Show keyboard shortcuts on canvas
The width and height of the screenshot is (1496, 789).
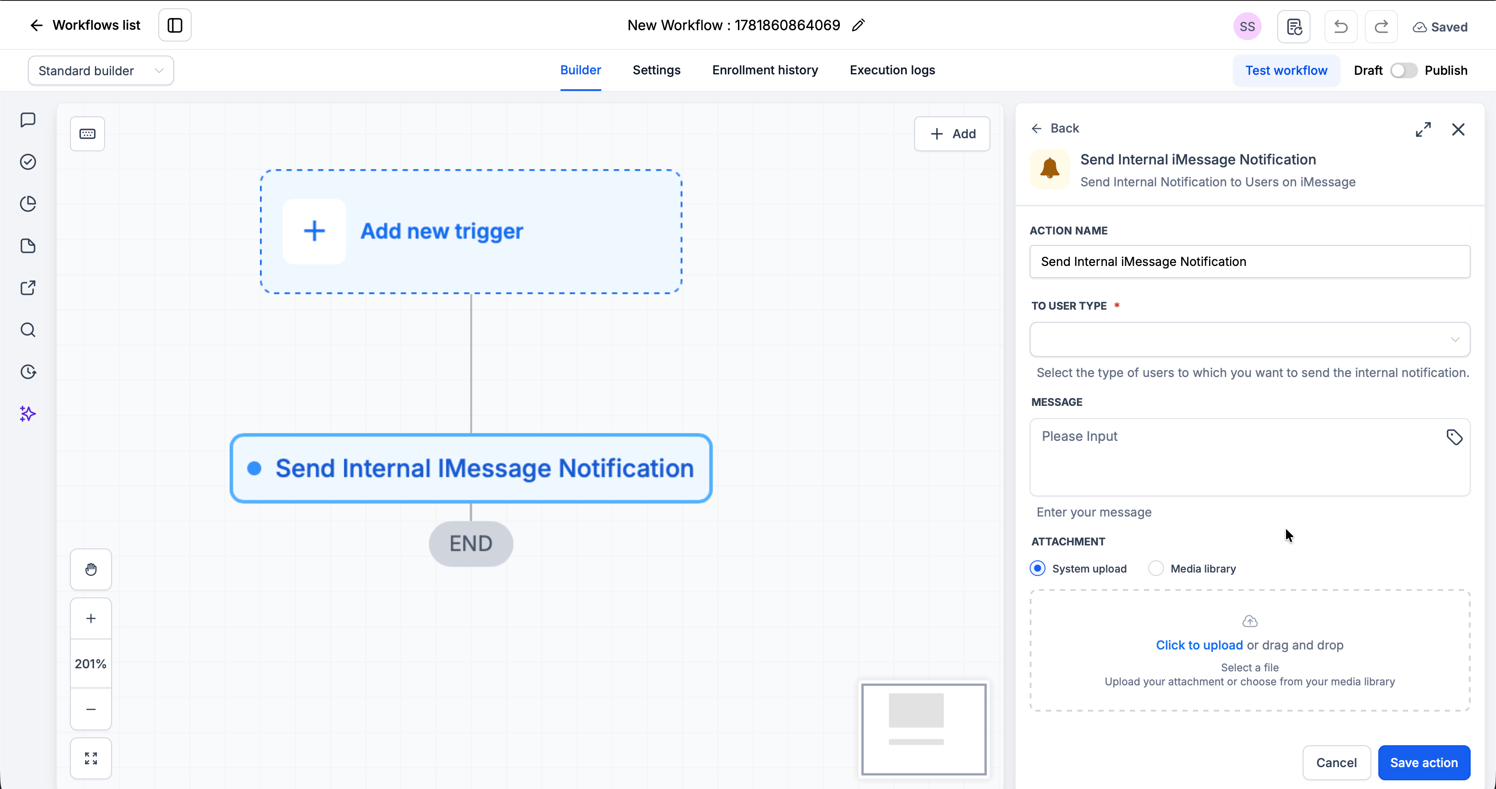pos(87,133)
